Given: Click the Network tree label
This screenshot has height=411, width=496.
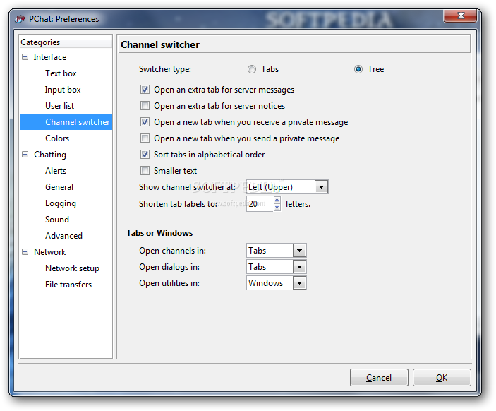Looking at the screenshot, I should (49, 252).
